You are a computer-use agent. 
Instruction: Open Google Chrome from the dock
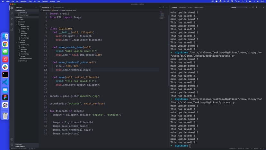click(5, 44)
